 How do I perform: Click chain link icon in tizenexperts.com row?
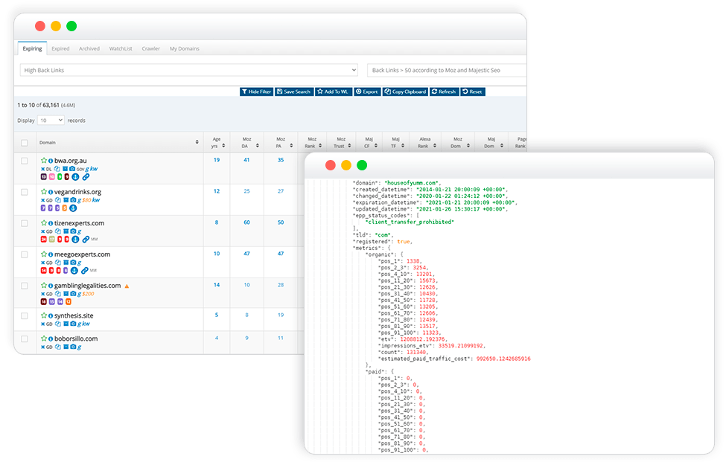click(86, 240)
